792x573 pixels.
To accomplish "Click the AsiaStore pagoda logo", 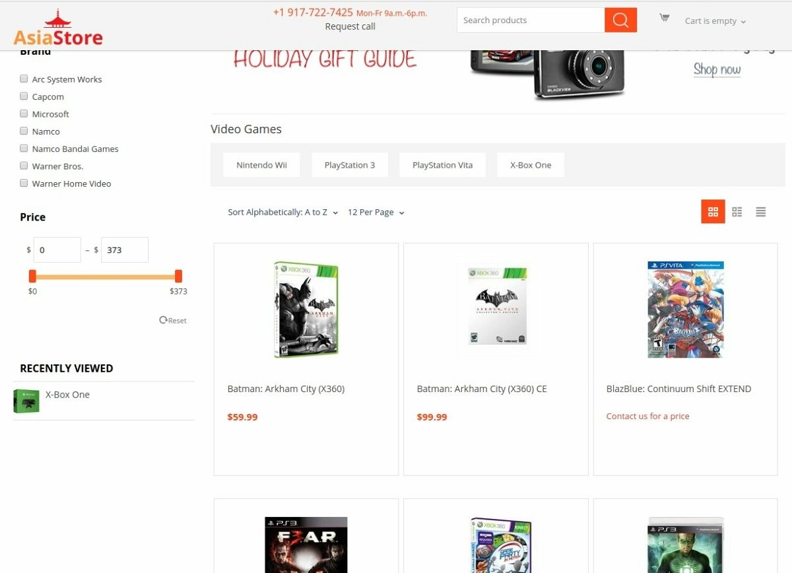I will (58, 28).
